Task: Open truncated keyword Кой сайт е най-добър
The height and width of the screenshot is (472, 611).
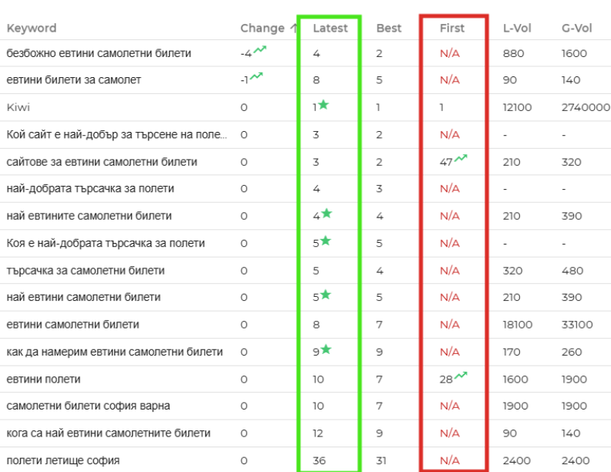Action: point(116,134)
